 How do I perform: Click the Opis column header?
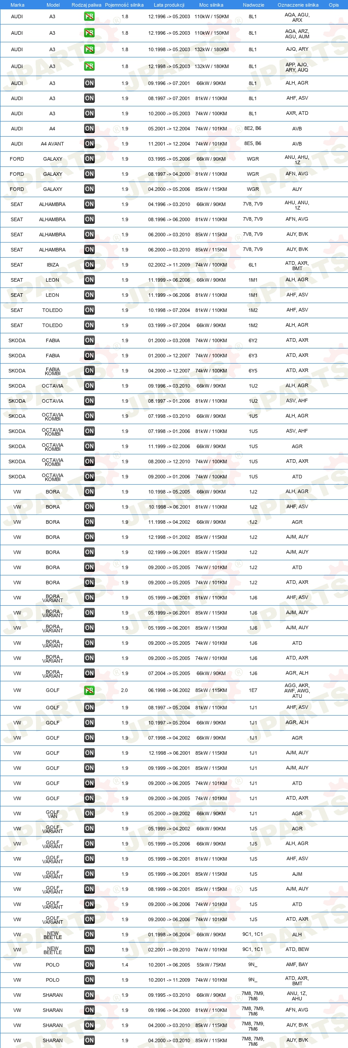[x=334, y=5]
